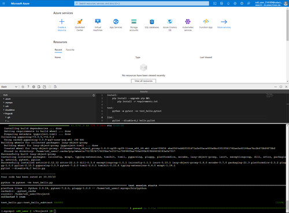Open Virtual machines service
289x213 pixels.
point(98,21)
